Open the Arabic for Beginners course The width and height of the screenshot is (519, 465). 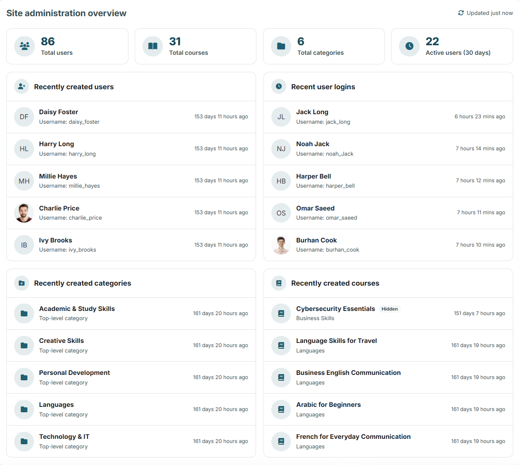coord(328,405)
